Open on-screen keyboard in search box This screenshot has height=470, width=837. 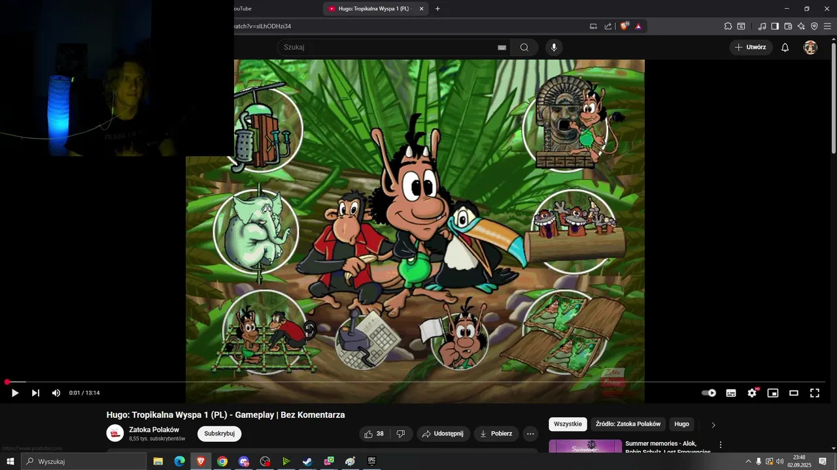502,48
